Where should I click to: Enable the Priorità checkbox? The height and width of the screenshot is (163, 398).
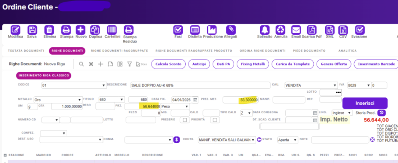tap(215, 120)
